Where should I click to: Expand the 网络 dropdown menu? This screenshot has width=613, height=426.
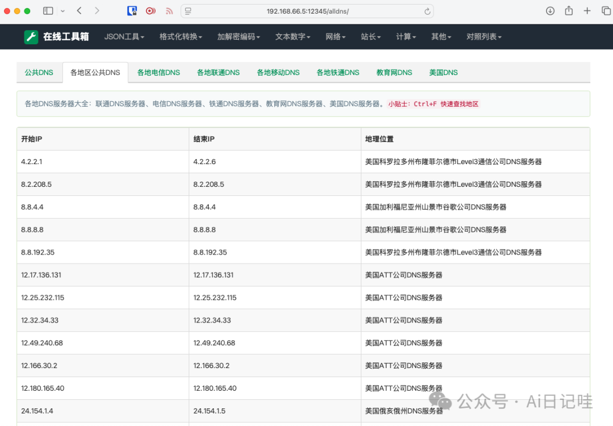point(335,37)
